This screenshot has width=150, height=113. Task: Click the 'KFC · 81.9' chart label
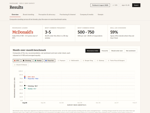click(x=31, y=77)
